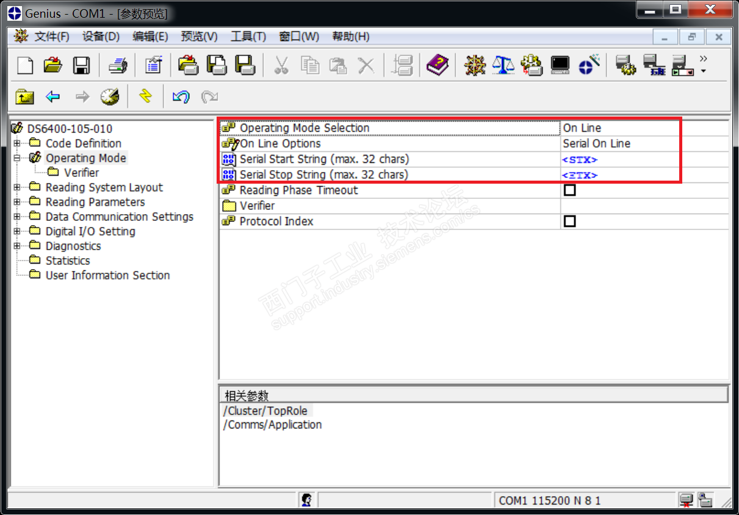Click the rightmost status bar device icon
Image resolution: width=739 pixels, height=515 pixels.
(x=705, y=500)
